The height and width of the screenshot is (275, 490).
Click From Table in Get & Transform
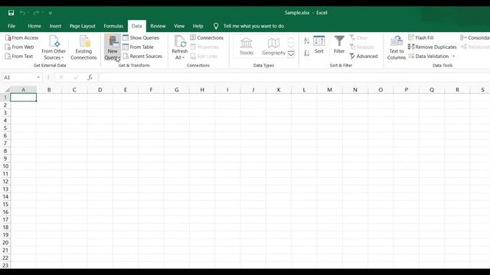[x=138, y=47]
